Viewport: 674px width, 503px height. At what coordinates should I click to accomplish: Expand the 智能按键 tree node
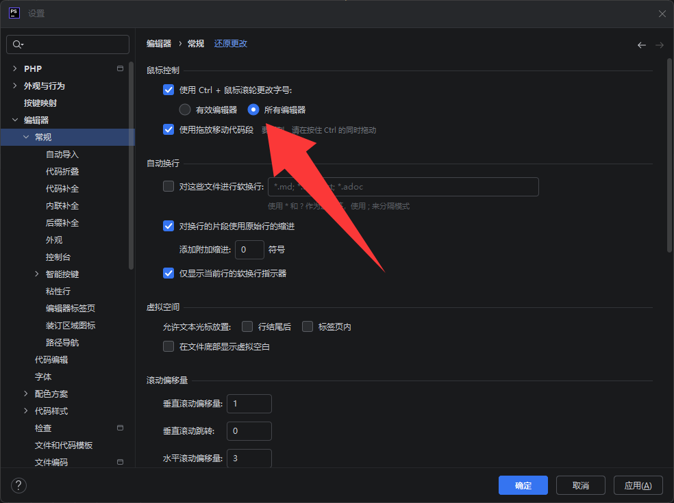(x=37, y=274)
